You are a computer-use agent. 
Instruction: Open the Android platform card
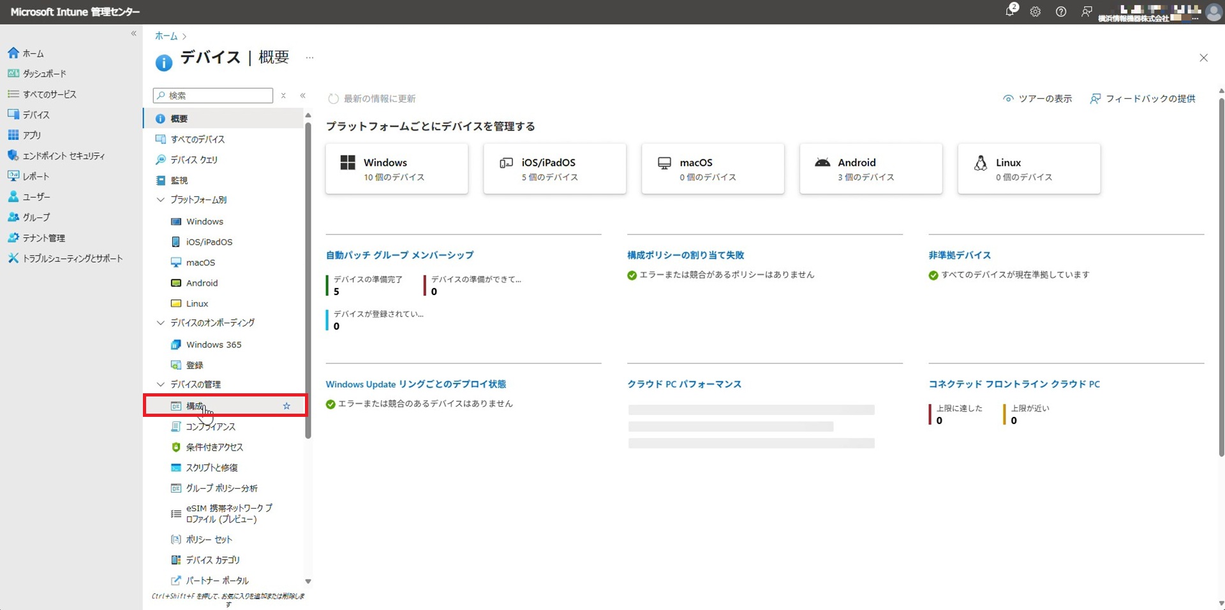[x=870, y=169]
